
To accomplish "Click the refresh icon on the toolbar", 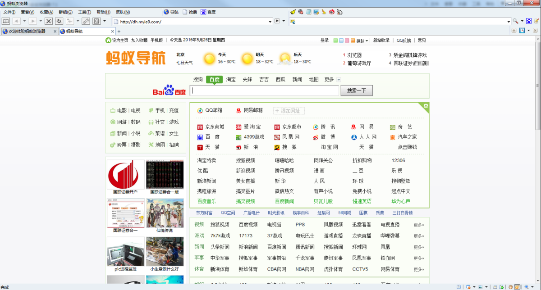I will 59,21.
